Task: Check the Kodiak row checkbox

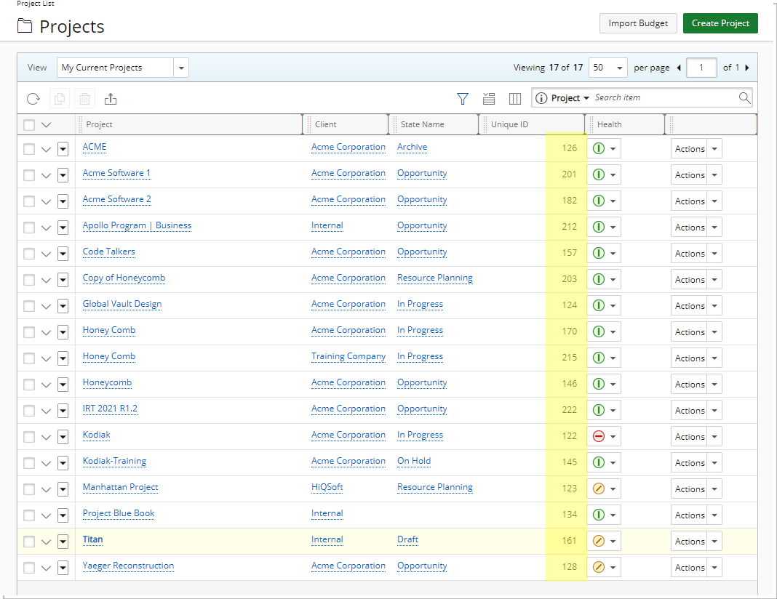Action: pyautogui.click(x=29, y=437)
